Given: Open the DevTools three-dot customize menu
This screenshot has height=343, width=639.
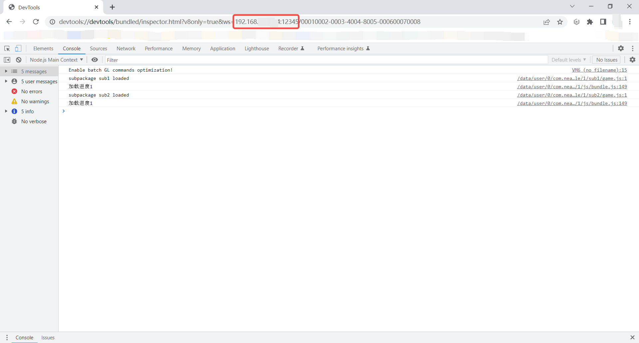Looking at the screenshot, I should click(x=632, y=49).
